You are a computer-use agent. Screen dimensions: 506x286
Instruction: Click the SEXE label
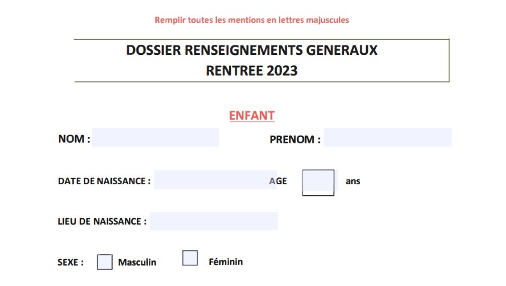(x=70, y=262)
